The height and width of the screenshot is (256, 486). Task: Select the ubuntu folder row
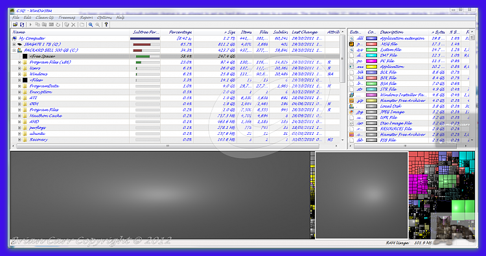[x=175, y=134]
